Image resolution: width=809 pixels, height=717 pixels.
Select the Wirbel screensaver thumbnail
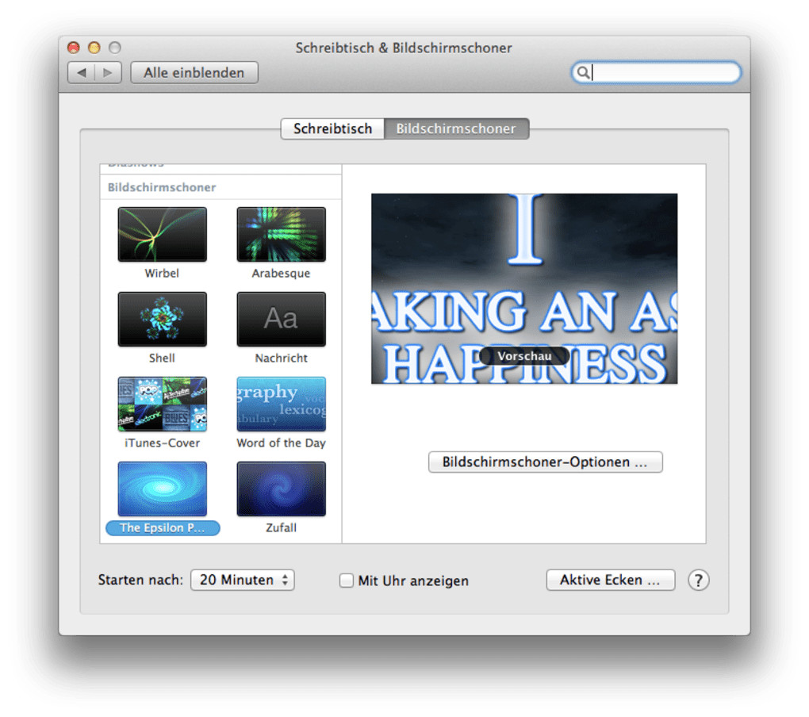point(162,234)
